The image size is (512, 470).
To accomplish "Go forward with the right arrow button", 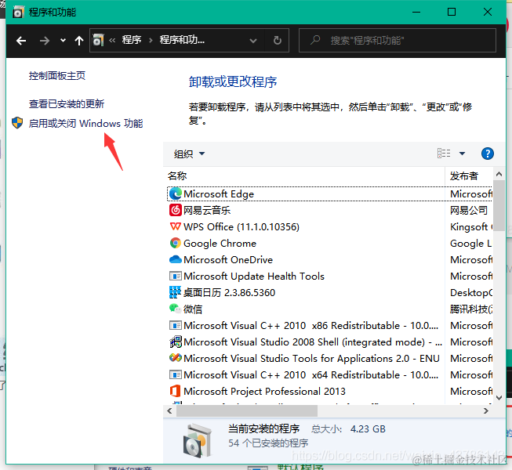I will click(45, 41).
